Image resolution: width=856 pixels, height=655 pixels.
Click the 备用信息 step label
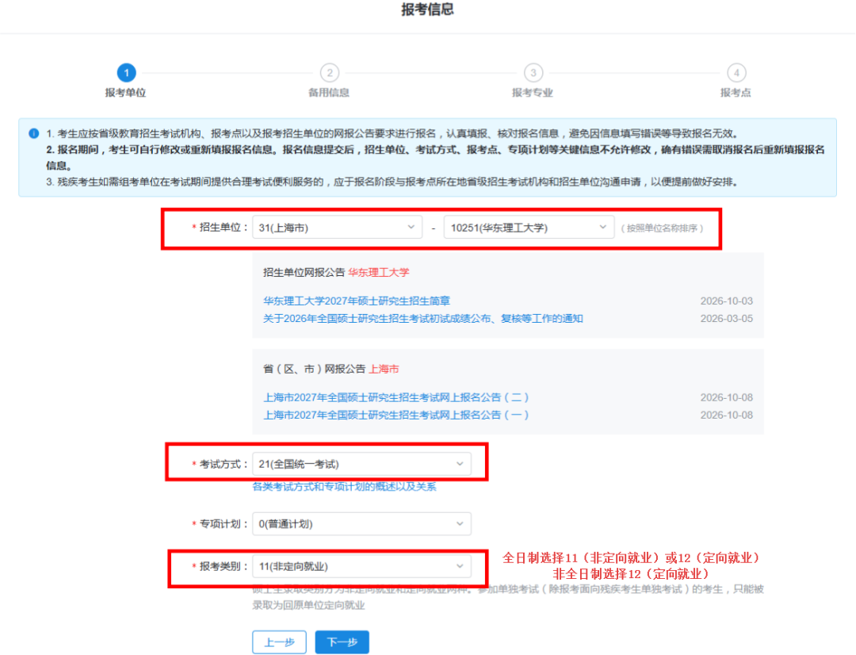click(329, 93)
